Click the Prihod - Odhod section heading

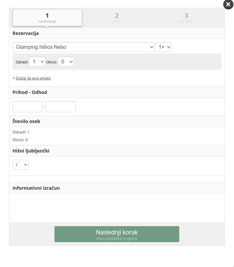click(x=30, y=92)
